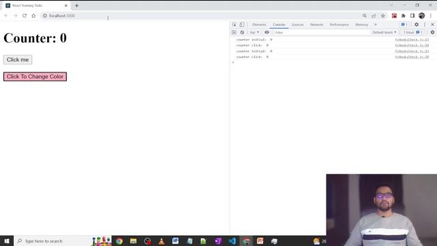
Task: Open Google Chrome from the taskbar
Action: pyautogui.click(x=119, y=241)
